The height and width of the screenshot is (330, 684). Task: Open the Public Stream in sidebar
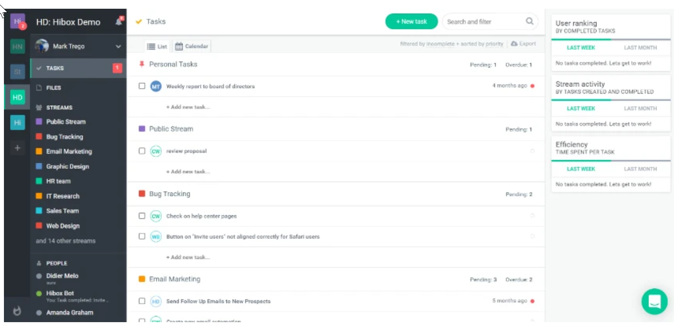(x=66, y=122)
